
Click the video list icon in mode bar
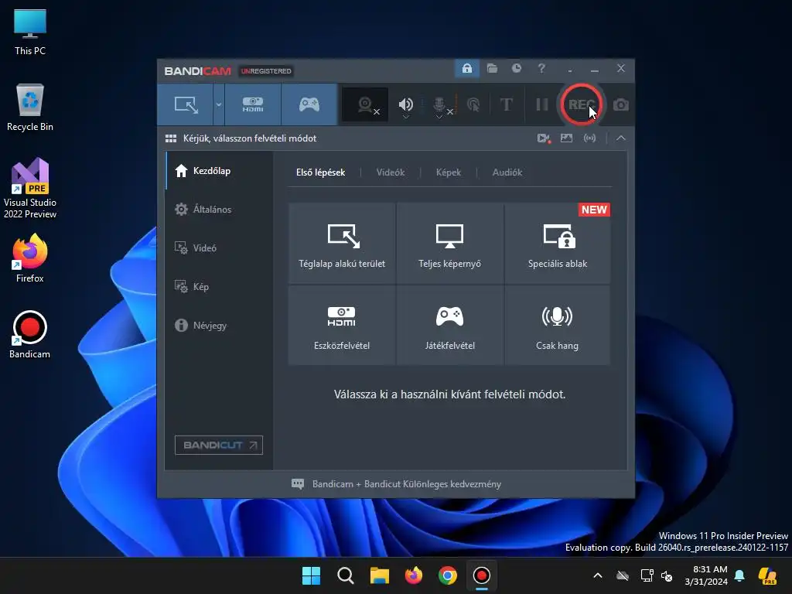(544, 138)
